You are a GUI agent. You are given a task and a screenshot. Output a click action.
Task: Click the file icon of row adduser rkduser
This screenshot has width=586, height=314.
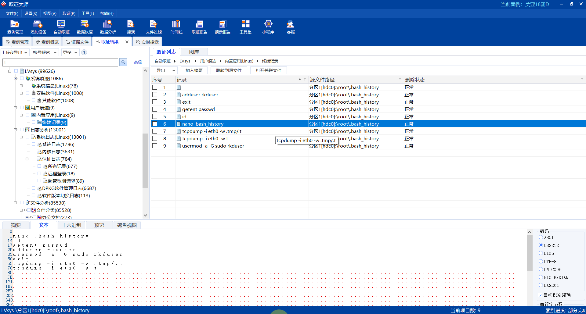(x=179, y=95)
